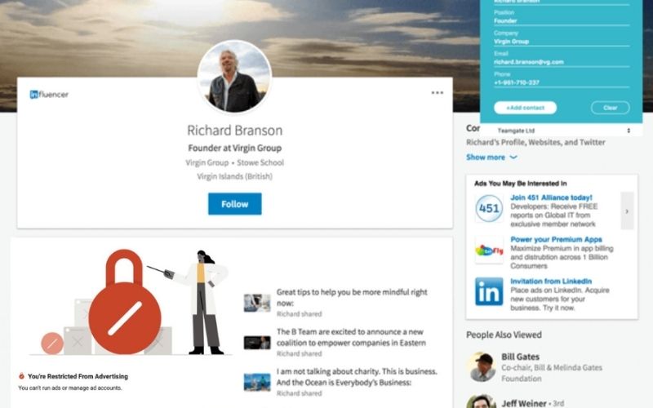The height and width of the screenshot is (408, 653).
Task: Open Join 451 Alliance today link
Action: (x=551, y=197)
